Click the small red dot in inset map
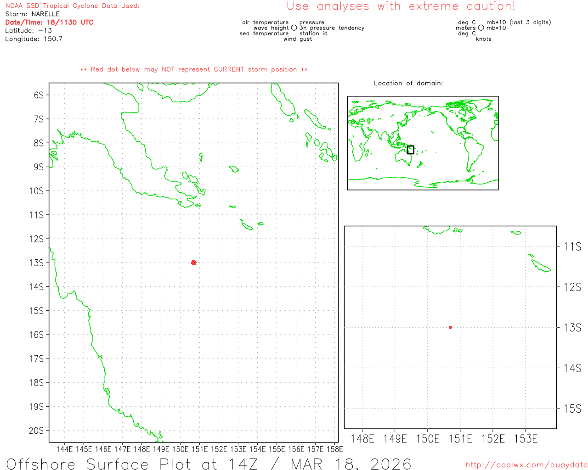Viewport: 588px width, 470px height. click(x=450, y=327)
